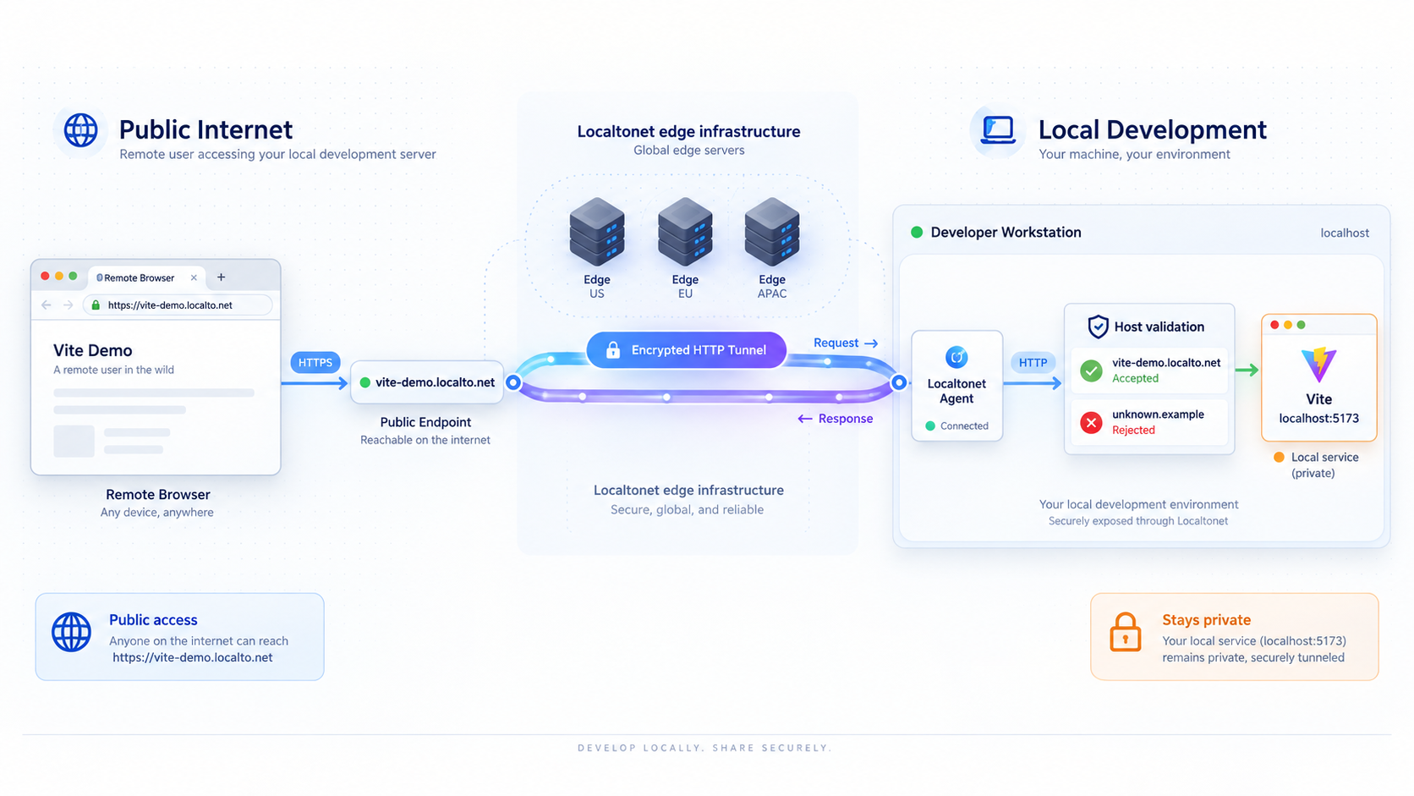Viewport: 1414px width, 796px height.
Task: Click the vite-demo.localto.net accepted host row
Action: click(x=1149, y=371)
